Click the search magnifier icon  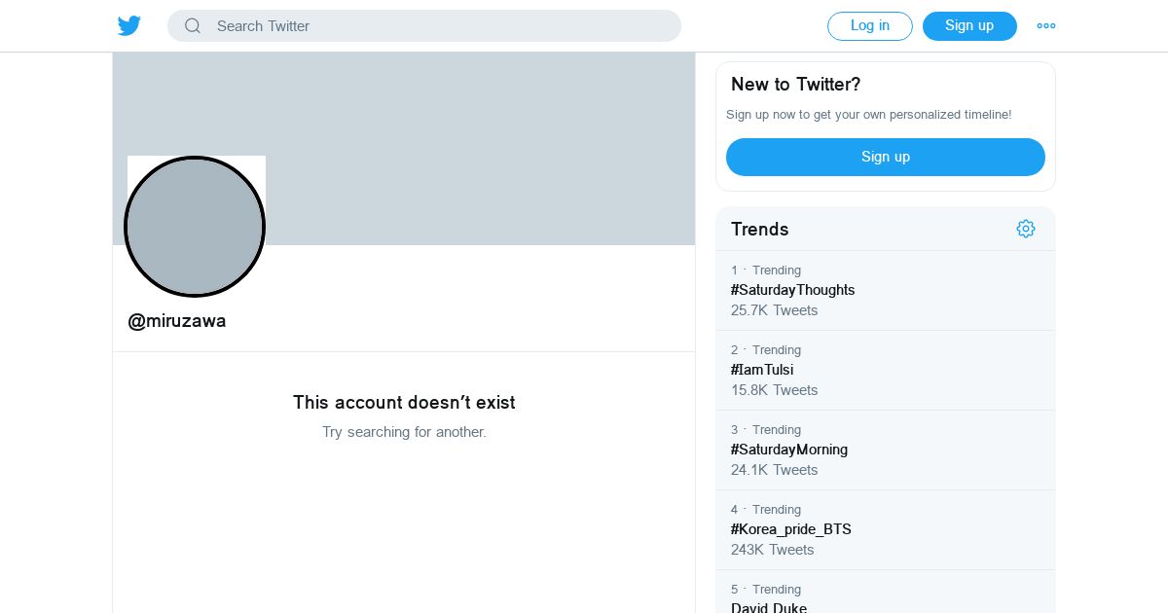(193, 26)
